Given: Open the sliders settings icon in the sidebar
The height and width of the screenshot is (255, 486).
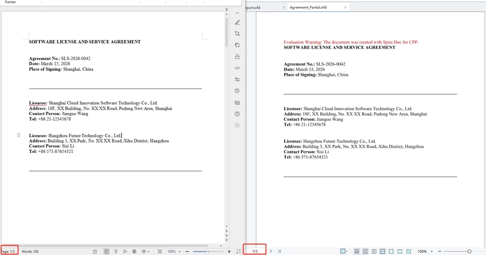Looking at the screenshot, I should tap(237, 79).
